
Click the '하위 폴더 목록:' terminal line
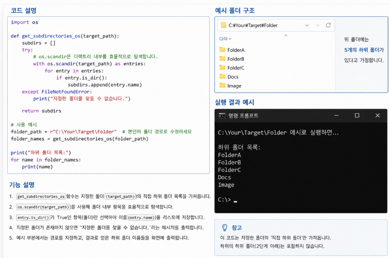tap(239, 147)
